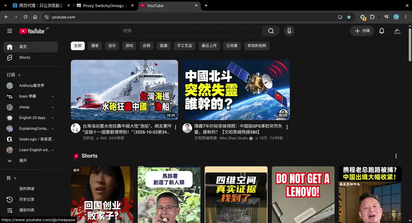View site information icon in address bar
Viewport: 412px width, 223px height.
46,17
